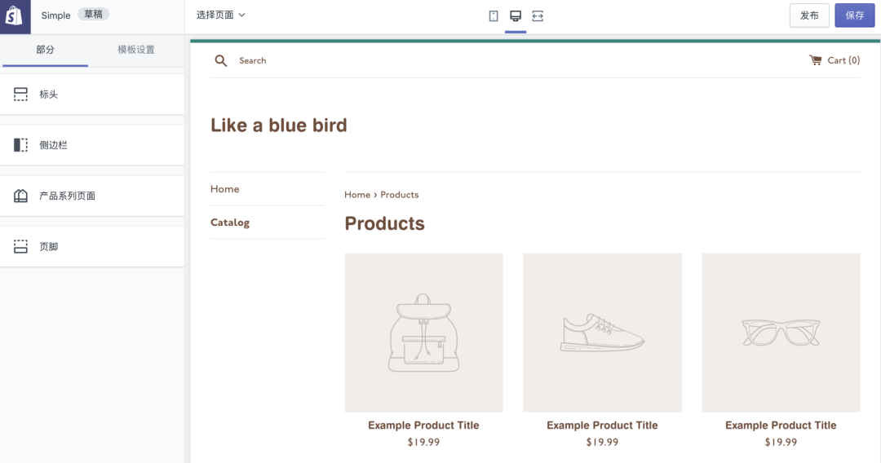Click Home in the breadcrumb
Viewport: 881px width, 463px height.
pyautogui.click(x=357, y=195)
